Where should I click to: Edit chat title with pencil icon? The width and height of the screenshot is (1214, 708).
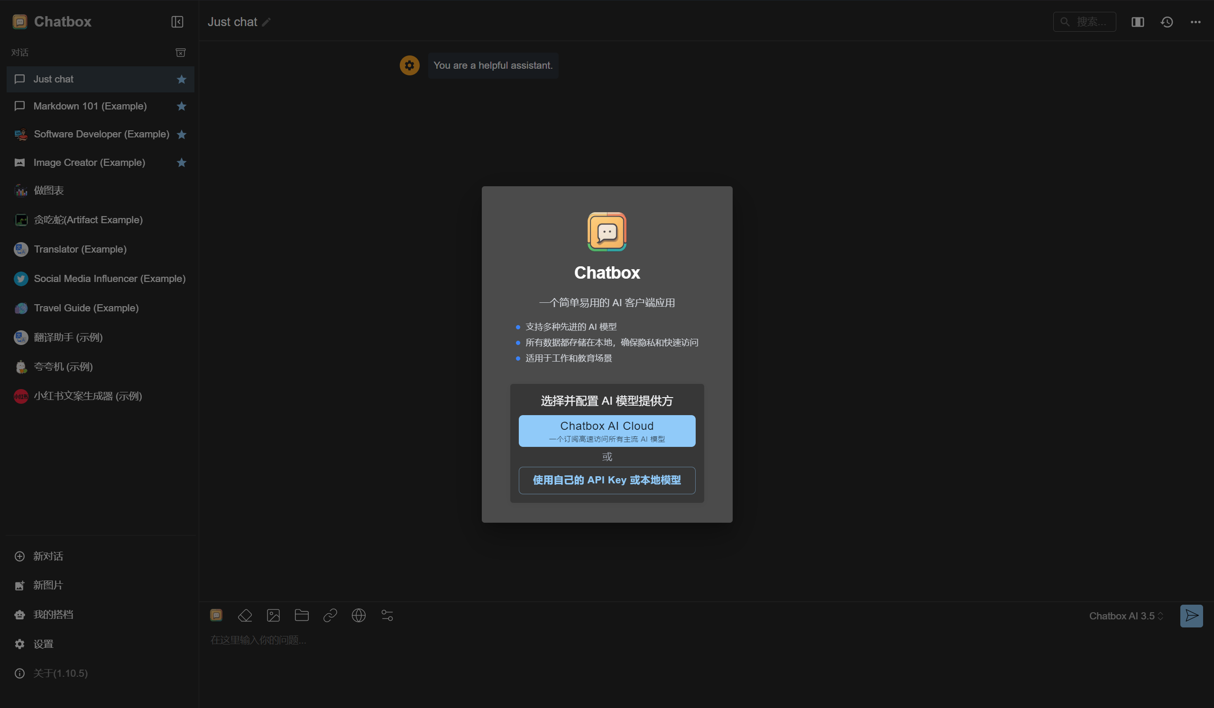(x=267, y=22)
